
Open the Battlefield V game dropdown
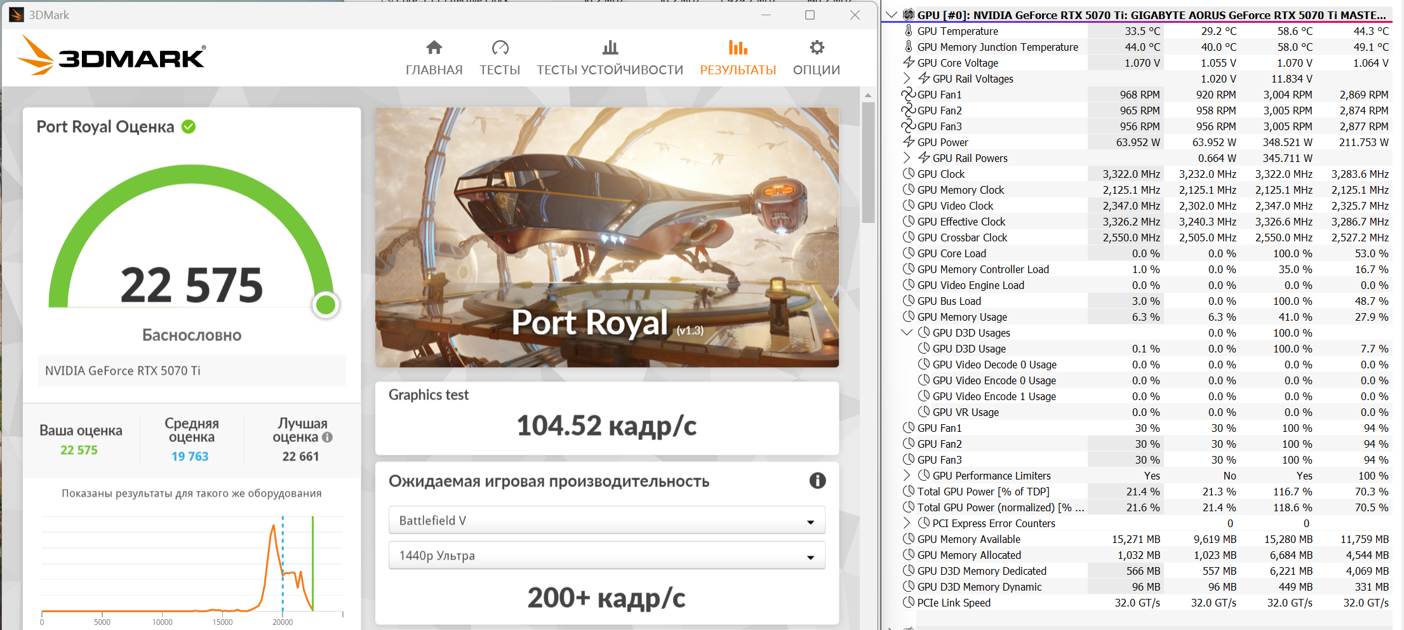[606, 520]
